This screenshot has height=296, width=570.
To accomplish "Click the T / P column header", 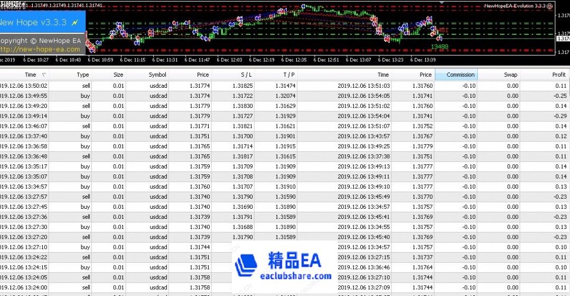I will [289, 75].
